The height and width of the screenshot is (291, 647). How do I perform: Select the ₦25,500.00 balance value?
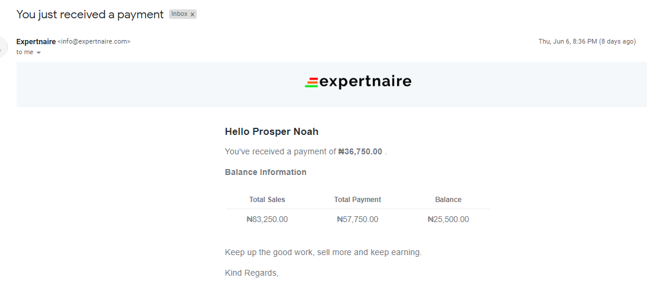448,219
